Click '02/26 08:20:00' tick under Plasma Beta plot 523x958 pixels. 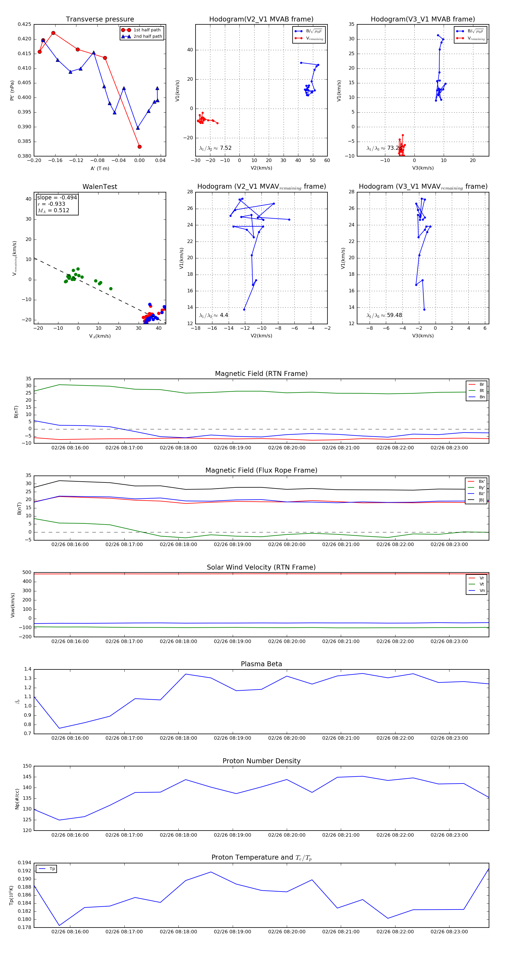tap(286, 738)
